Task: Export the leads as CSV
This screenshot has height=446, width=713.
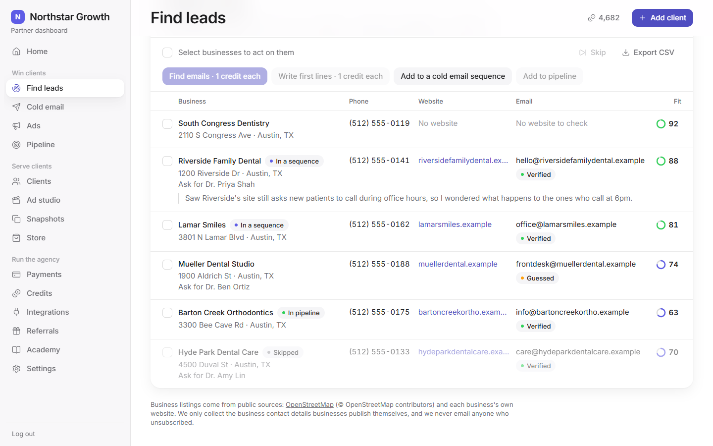Action: (x=648, y=53)
